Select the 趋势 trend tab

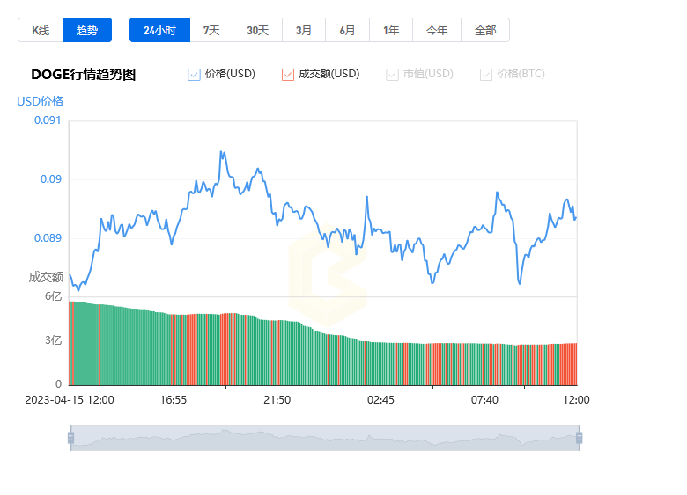click(87, 30)
